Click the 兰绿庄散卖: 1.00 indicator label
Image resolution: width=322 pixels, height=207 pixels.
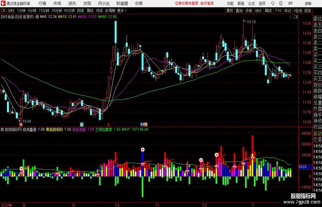point(108,130)
